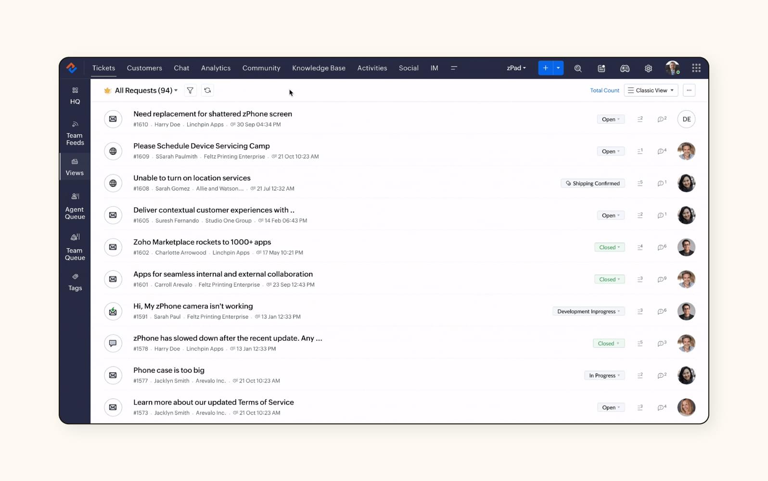This screenshot has height=481, width=768.
Task: Open the setup gear icon
Action: [x=648, y=68]
